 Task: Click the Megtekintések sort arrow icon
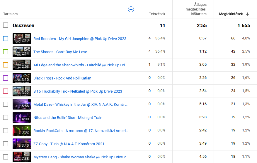pos(248,14)
